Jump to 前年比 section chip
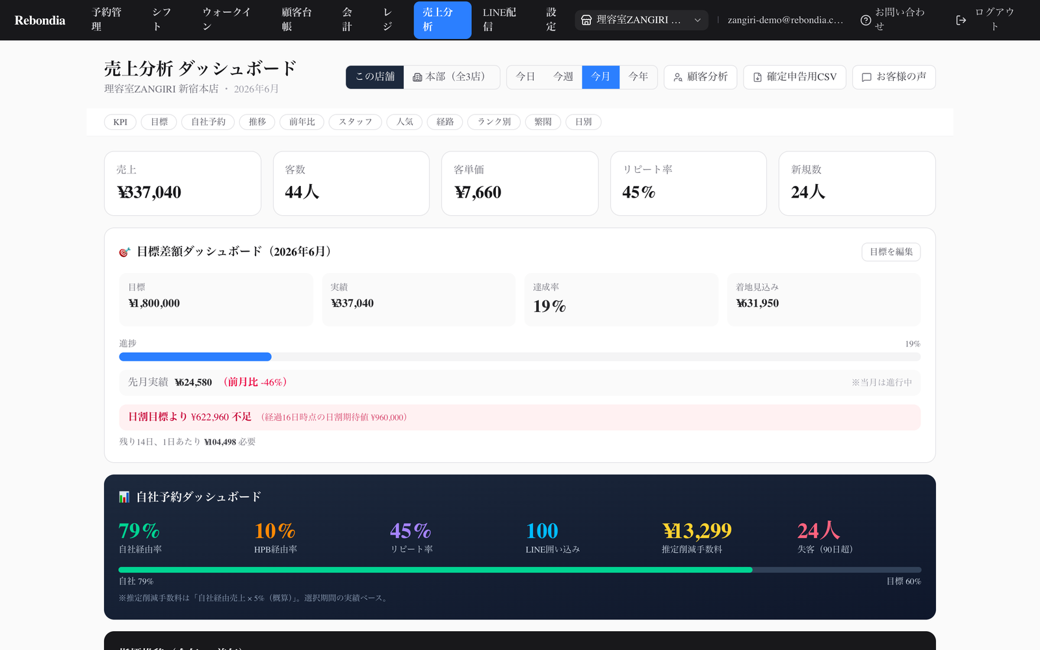 pos(302,122)
